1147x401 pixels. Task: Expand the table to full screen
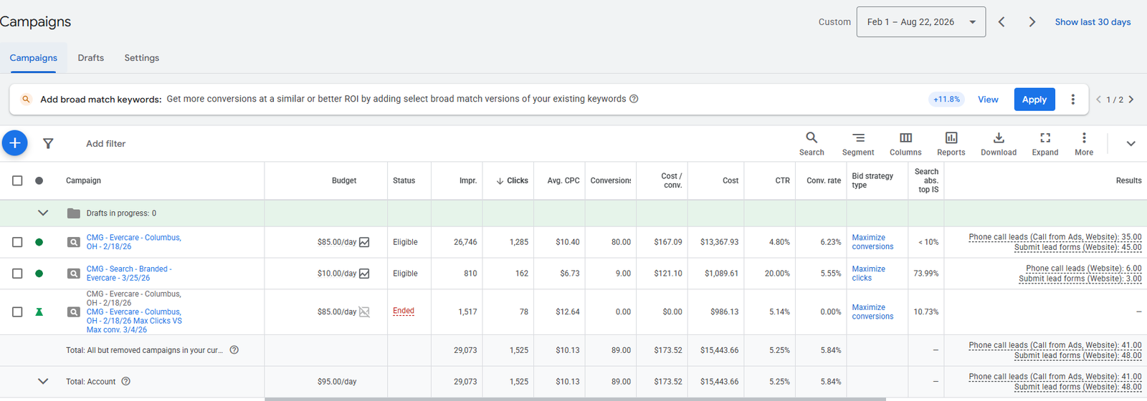[1045, 143]
